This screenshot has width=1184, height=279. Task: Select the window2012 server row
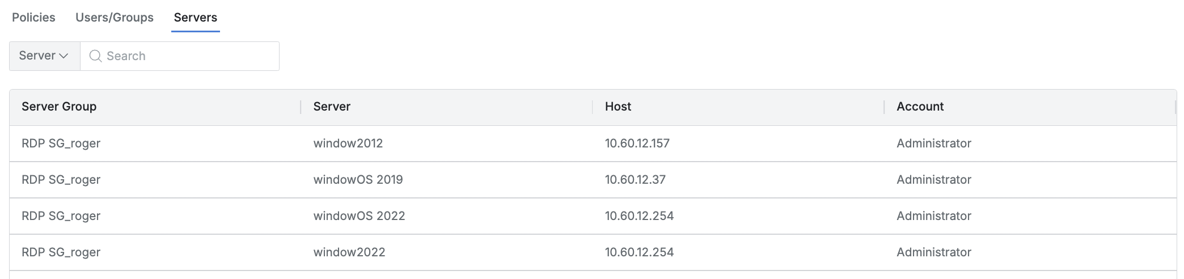(x=348, y=143)
